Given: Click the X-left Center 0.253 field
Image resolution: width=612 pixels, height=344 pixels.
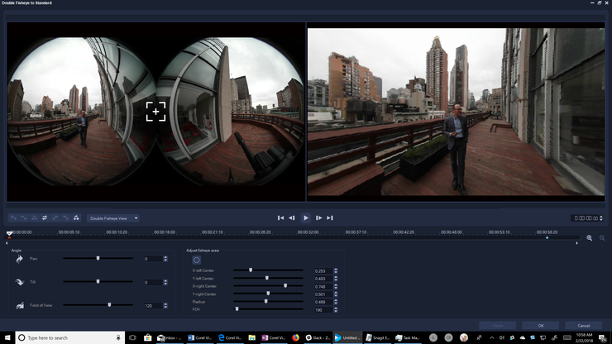Looking at the screenshot, I should [323, 270].
